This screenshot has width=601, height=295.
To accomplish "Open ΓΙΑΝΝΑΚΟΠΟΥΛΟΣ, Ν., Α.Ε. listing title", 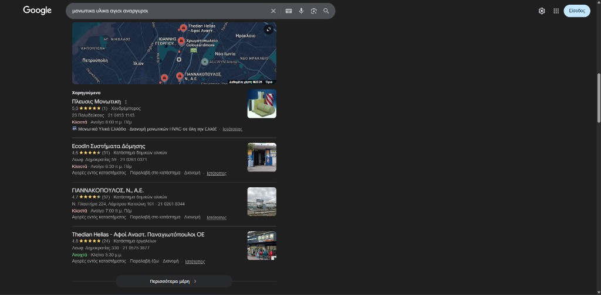I will tap(108, 190).
